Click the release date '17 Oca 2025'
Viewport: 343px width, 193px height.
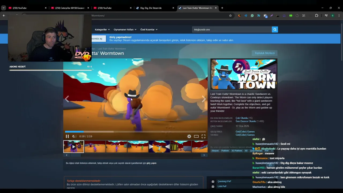coord(242,126)
